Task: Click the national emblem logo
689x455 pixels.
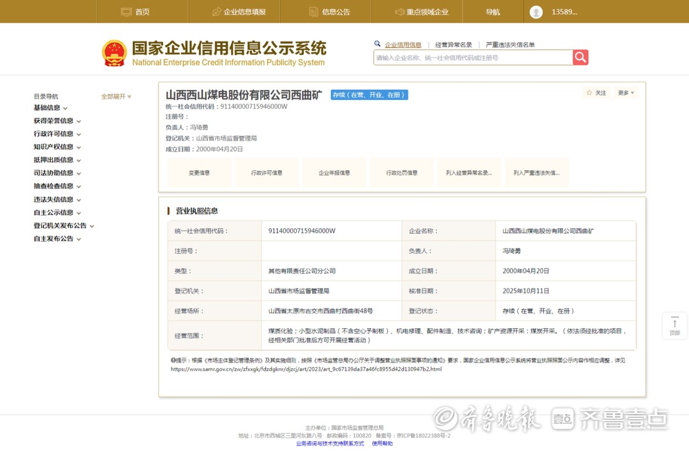Action: (114, 53)
